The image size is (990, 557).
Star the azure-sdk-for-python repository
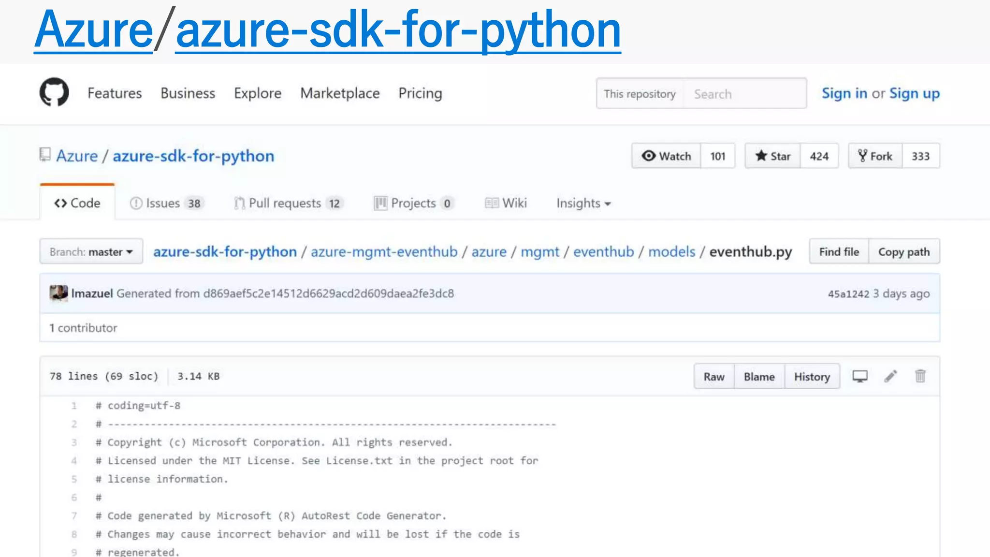[x=772, y=156]
